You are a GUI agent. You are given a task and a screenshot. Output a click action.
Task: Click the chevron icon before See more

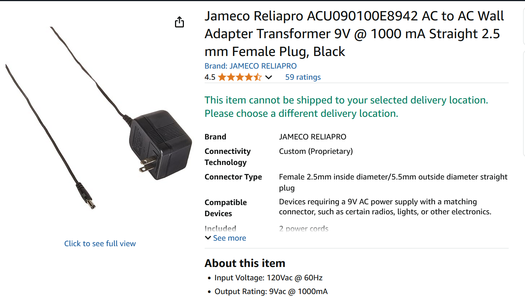coord(208,238)
